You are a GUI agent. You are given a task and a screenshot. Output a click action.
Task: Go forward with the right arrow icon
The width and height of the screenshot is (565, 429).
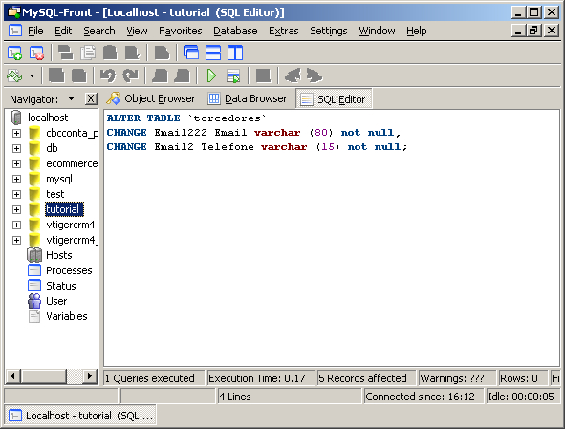tap(315, 76)
